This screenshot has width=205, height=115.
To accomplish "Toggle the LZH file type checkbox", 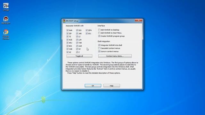I will tap(77, 40).
